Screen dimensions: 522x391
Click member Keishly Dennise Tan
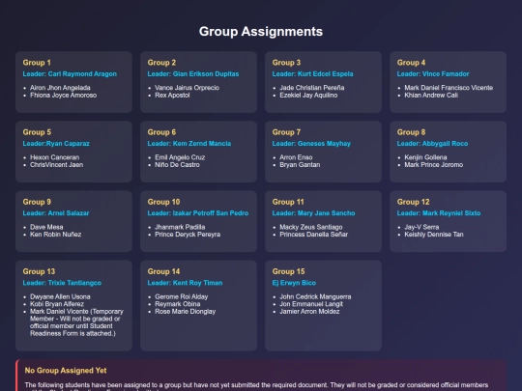pos(434,235)
